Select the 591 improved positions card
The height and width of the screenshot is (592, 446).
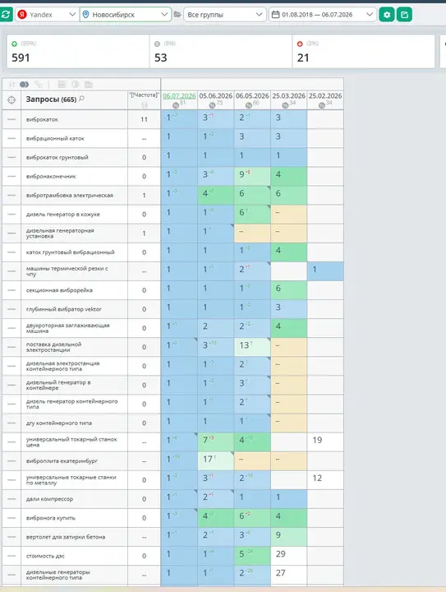[x=78, y=52]
